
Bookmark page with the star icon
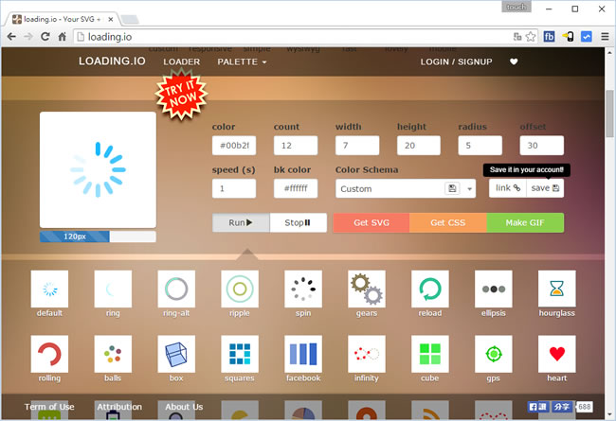click(x=531, y=37)
